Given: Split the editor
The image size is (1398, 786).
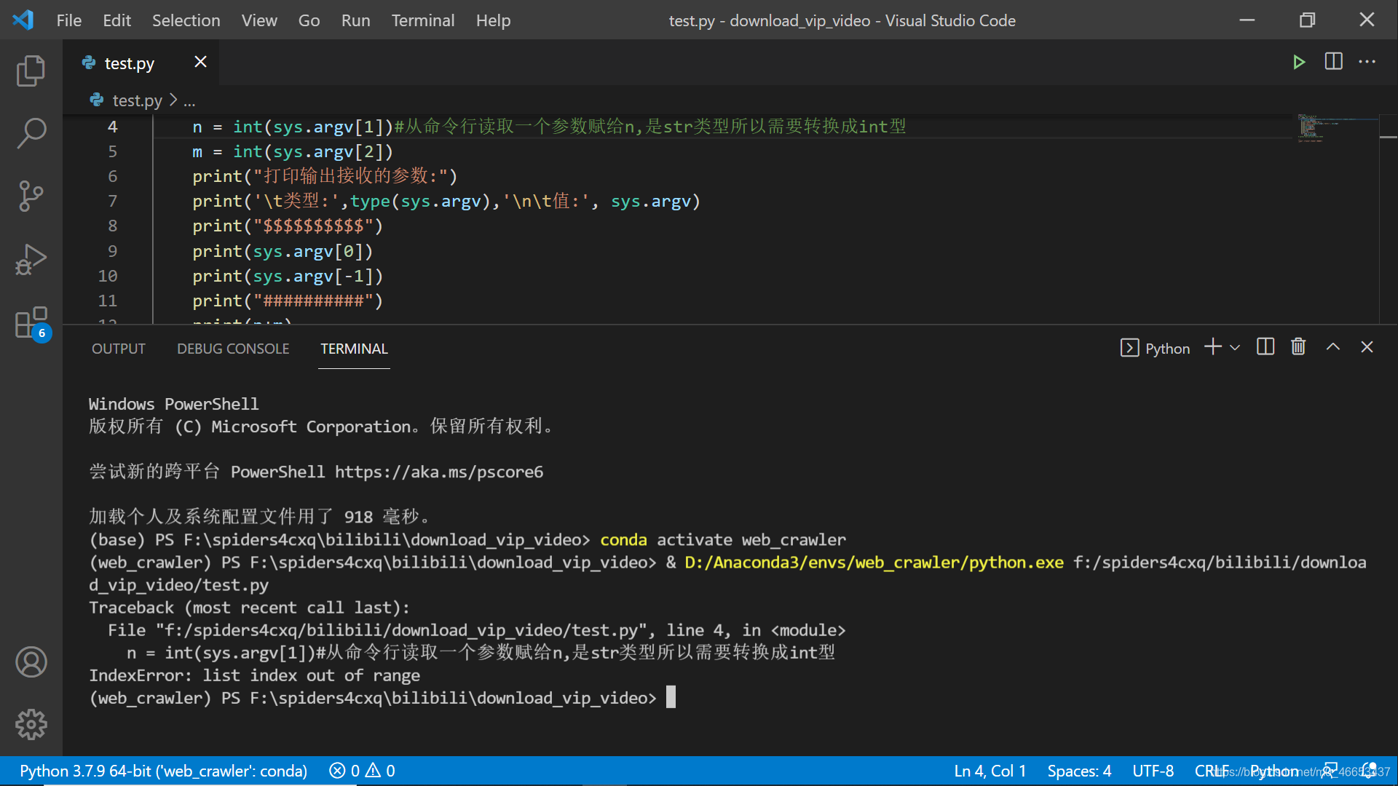Looking at the screenshot, I should pos(1333,62).
